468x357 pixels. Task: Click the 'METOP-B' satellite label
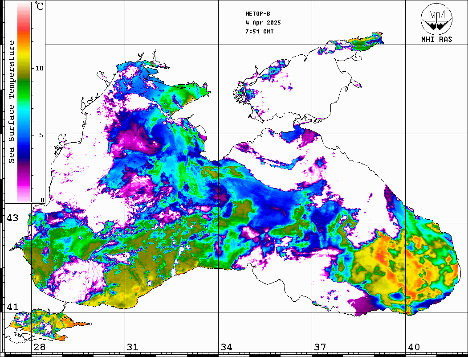point(258,14)
